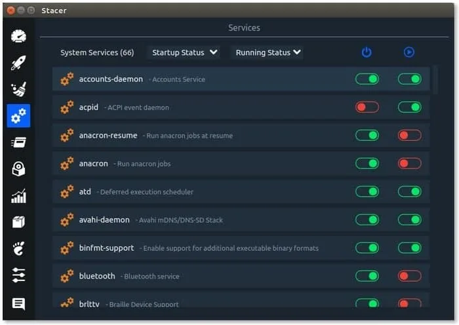The image size is (459, 325).
Task: Select the binfmt-support service name
Action: tap(106, 248)
